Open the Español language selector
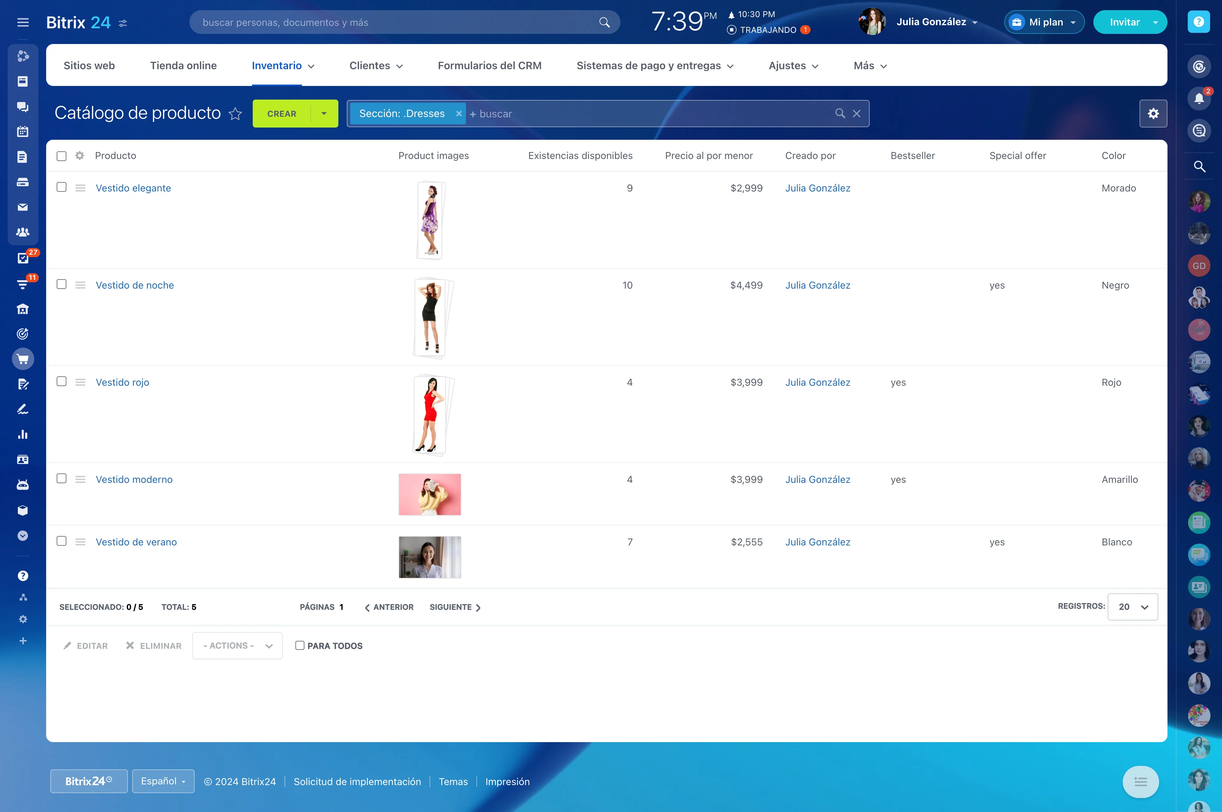This screenshot has height=812, width=1222. click(163, 781)
